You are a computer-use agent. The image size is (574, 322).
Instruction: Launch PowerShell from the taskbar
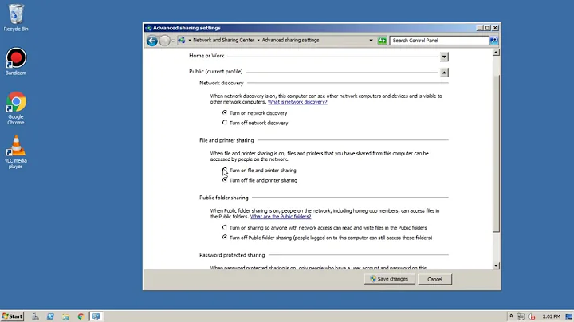click(50, 316)
